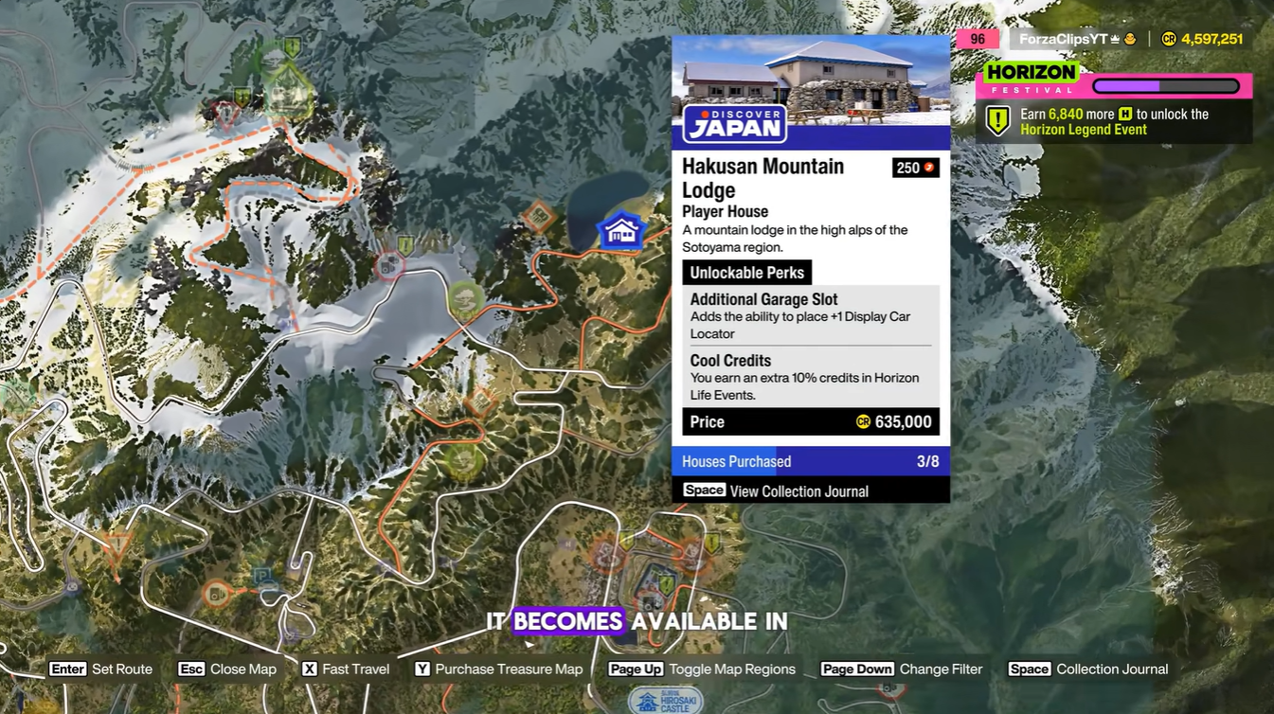Click the Close Map prompt
This screenshot has width=1274, height=714.
point(227,669)
